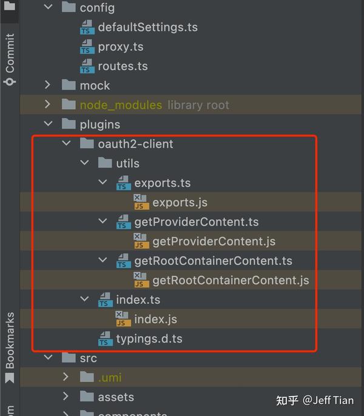
Task: Collapse the plugins folder chevron
Action: (49, 124)
